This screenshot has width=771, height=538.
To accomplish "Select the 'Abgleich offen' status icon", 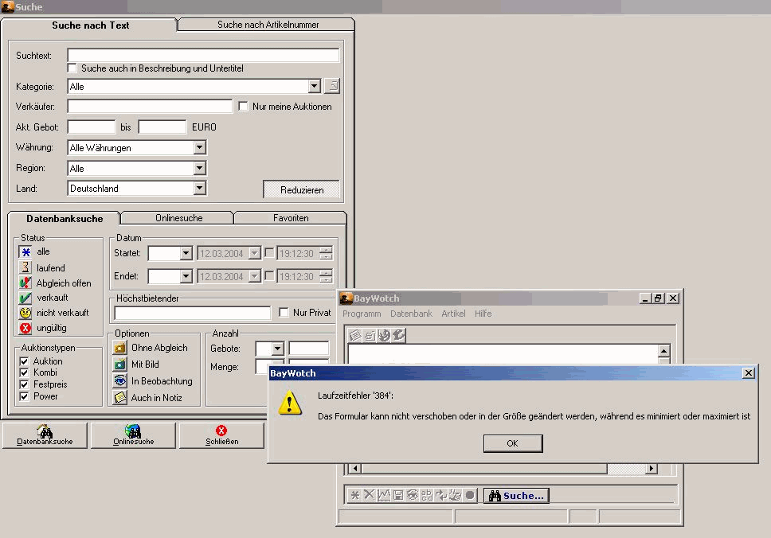I will (25, 283).
